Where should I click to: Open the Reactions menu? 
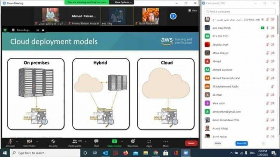point(133,141)
